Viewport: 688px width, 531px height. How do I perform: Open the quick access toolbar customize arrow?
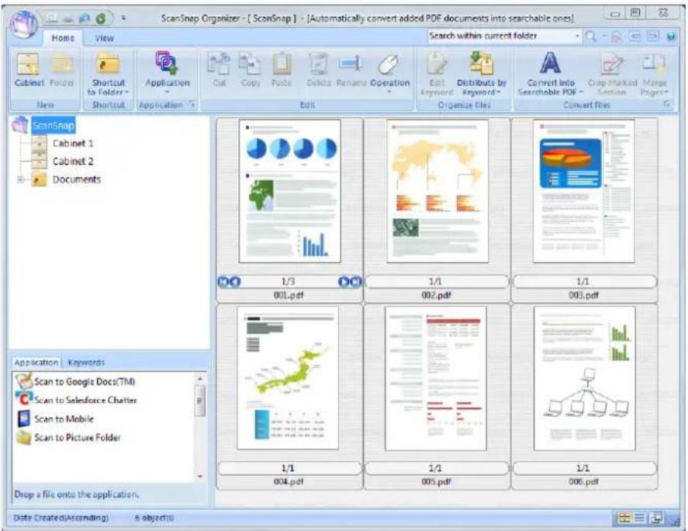click(x=124, y=19)
